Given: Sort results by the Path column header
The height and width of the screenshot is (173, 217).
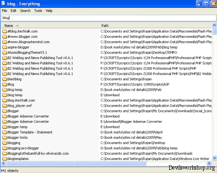Looking at the screenshot, I should point(155,26).
